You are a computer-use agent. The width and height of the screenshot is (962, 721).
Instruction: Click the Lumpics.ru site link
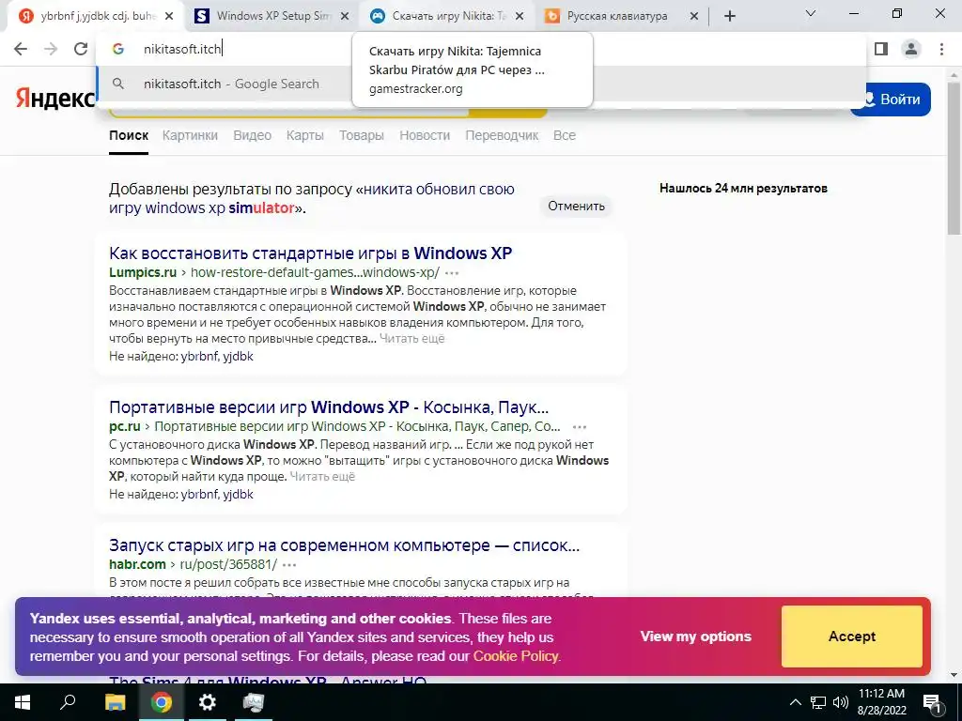pyautogui.click(x=143, y=272)
